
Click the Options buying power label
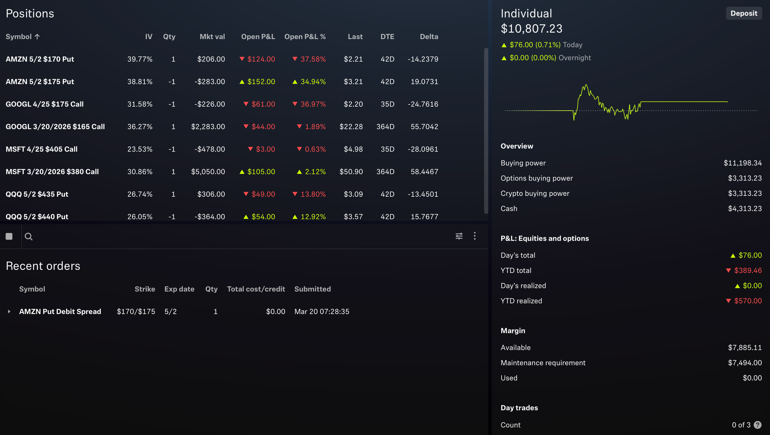point(537,178)
